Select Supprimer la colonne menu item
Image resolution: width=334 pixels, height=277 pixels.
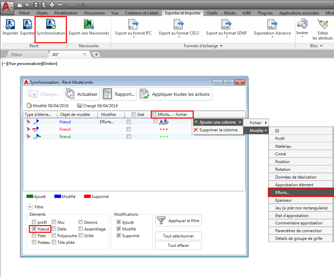coord(218,130)
